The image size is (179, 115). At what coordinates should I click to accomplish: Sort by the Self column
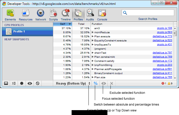point(63,24)
